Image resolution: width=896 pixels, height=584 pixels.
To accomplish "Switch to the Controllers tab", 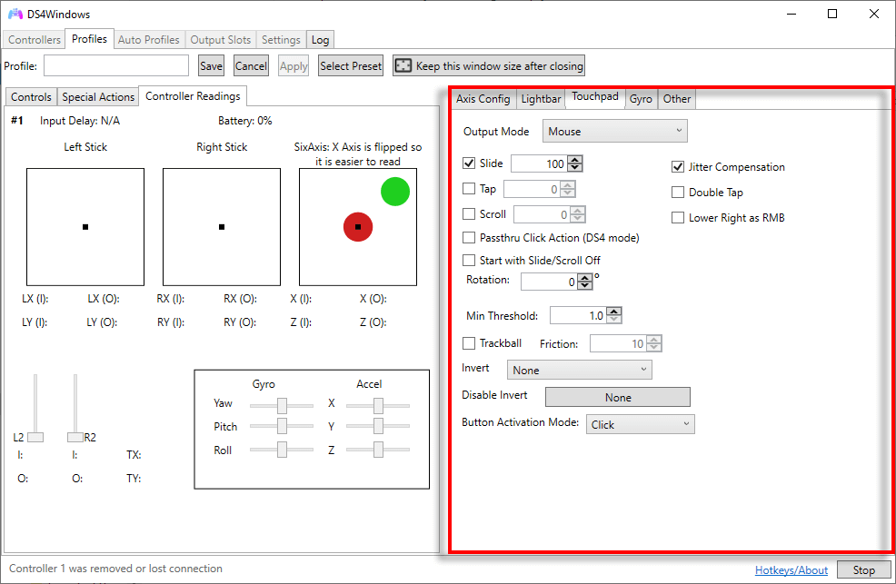I will point(35,39).
